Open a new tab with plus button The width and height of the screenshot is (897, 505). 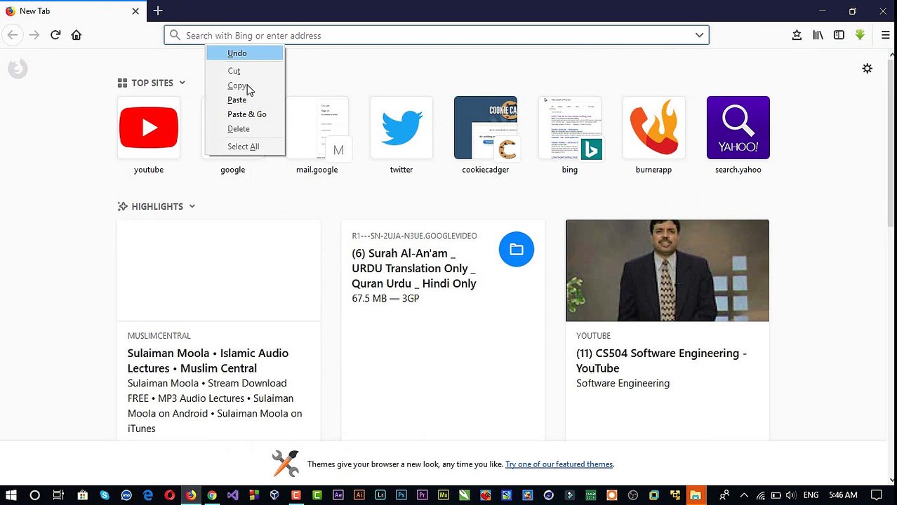point(158,11)
